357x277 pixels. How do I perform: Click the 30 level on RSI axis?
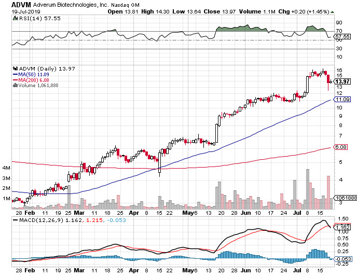pyautogui.click(x=339, y=48)
